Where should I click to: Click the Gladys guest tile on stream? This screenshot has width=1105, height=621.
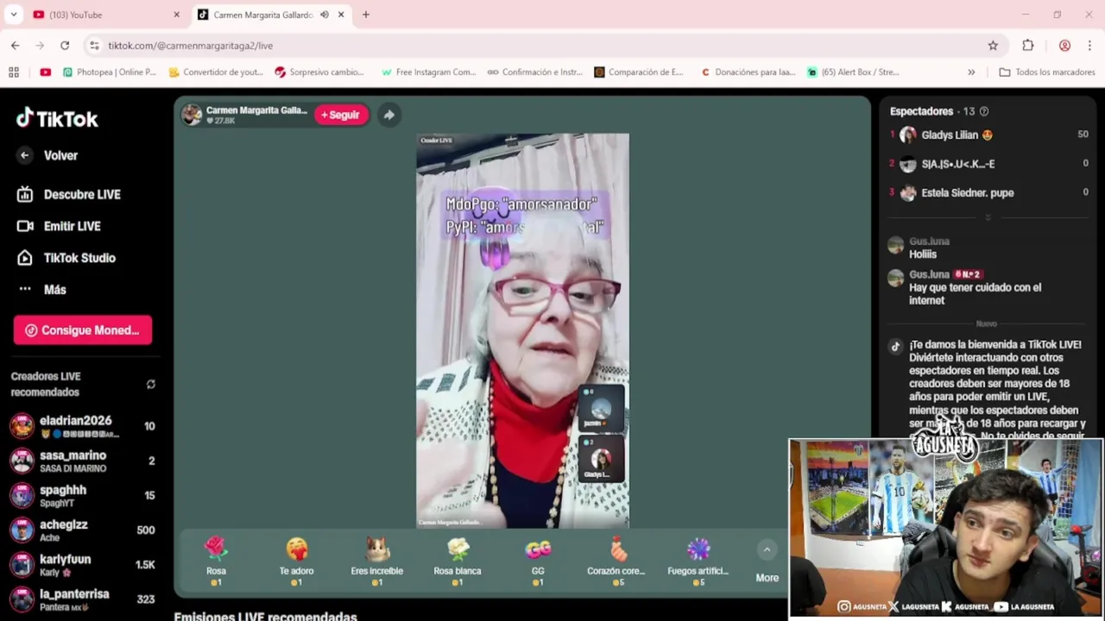coord(602,459)
